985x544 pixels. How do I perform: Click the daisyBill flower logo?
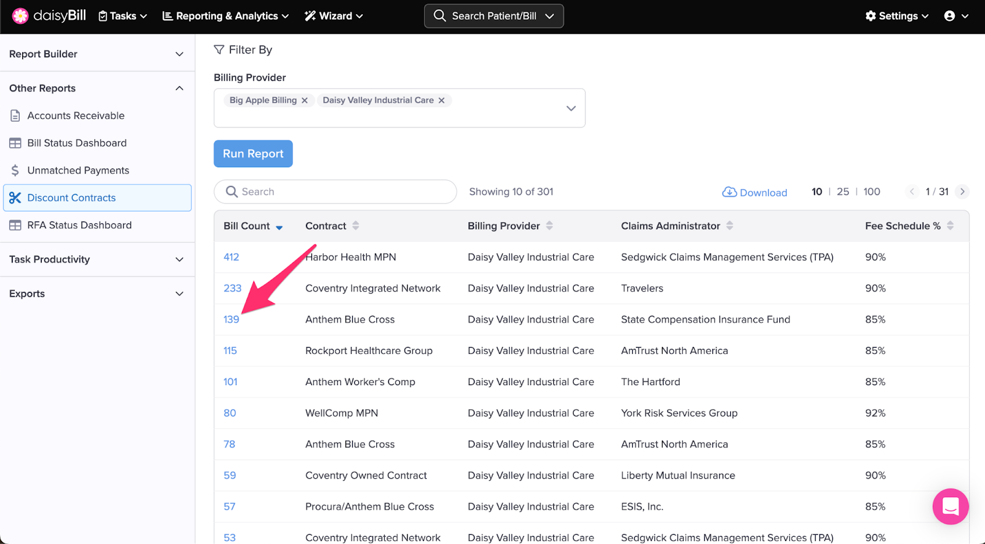[x=20, y=16]
